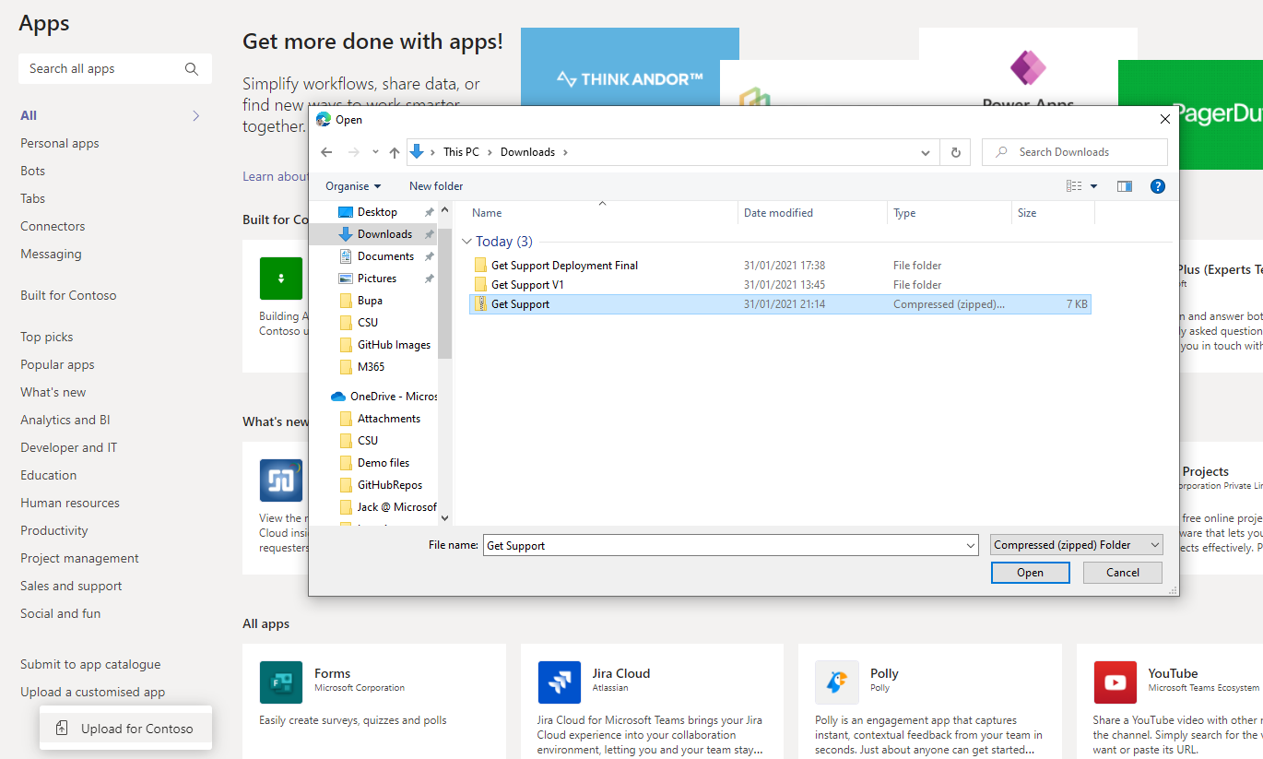Select the Bots category

(x=33, y=171)
